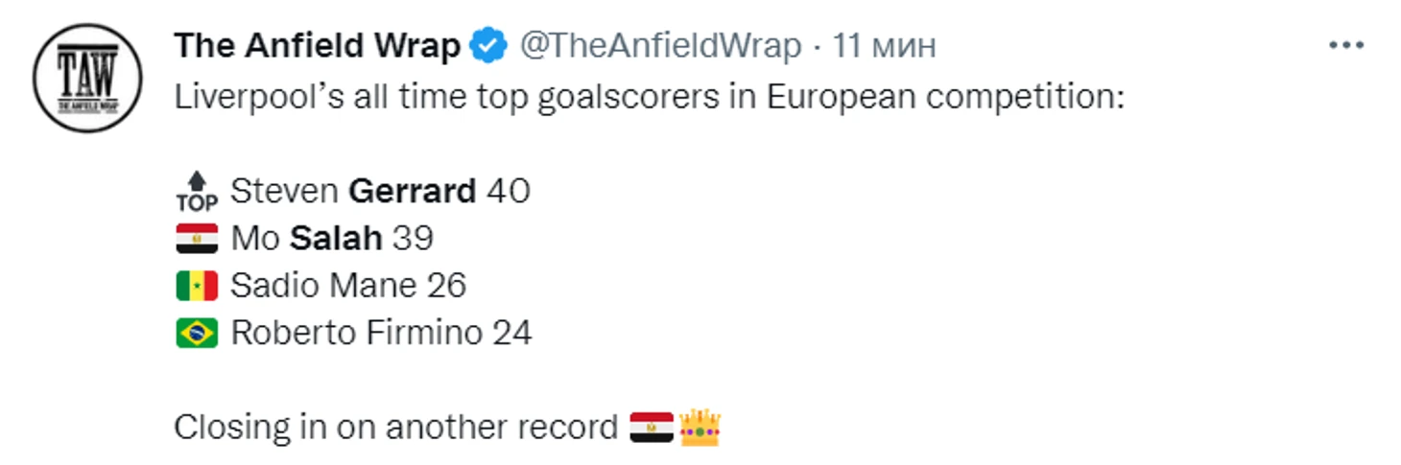1401x465 pixels.
Task: Click the bold word 'Salah'
Action: pyautogui.click(x=336, y=239)
